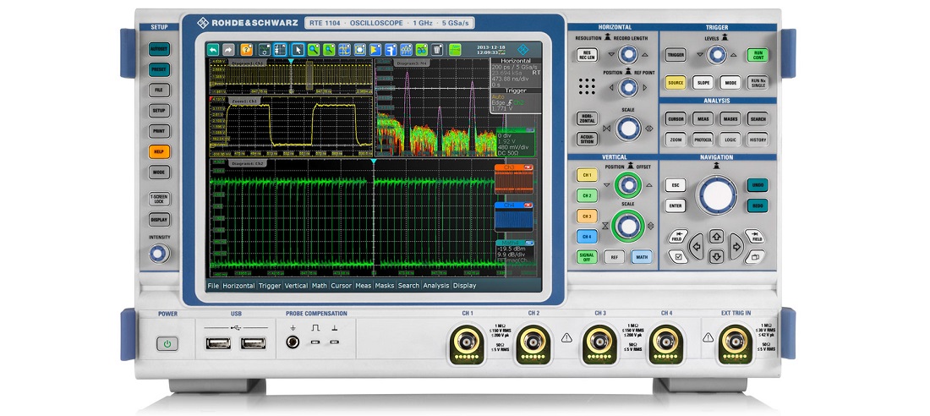930x416 pixels.
Task: Push the PROTOCOL analysis button
Action: 703,139
